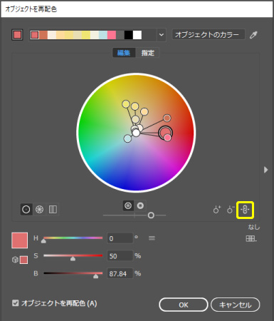Click the saturation S slider handle
This screenshot has width=274, height=321.
click(x=73, y=258)
